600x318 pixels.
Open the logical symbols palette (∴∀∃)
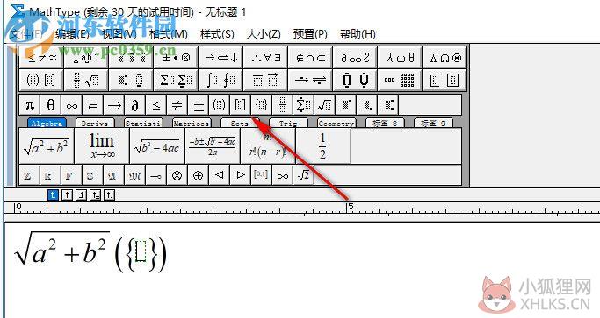(x=265, y=58)
